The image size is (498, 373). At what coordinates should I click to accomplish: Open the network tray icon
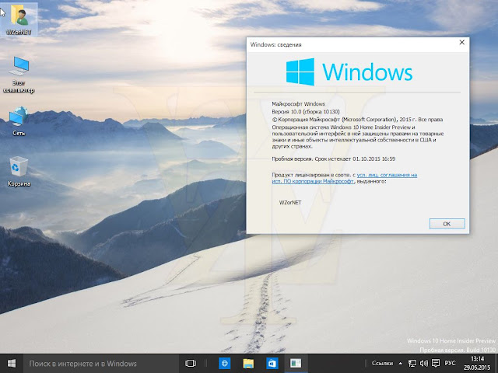point(412,364)
